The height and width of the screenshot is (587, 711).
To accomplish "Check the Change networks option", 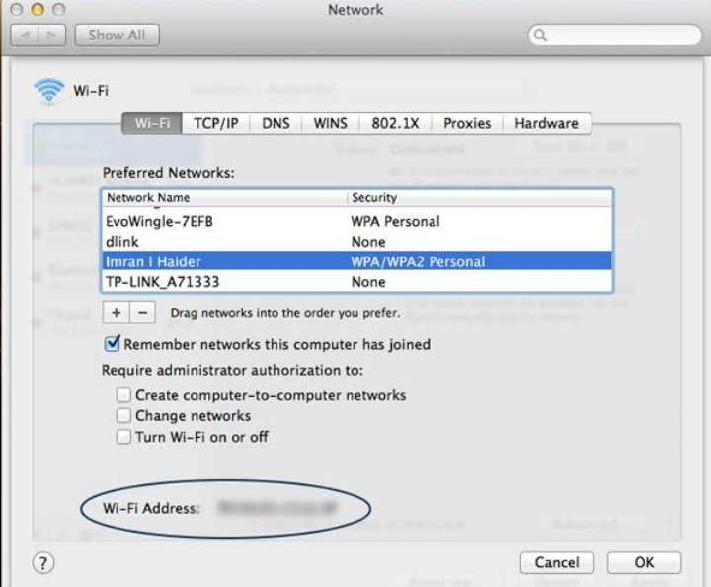I will [x=123, y=415].
